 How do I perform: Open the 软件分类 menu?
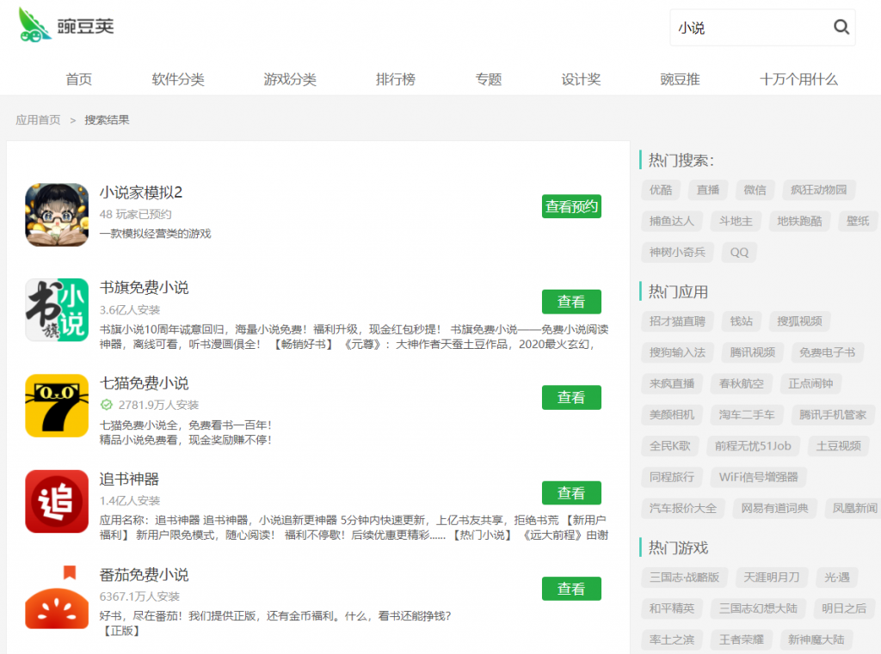click(x=178, y=79)
